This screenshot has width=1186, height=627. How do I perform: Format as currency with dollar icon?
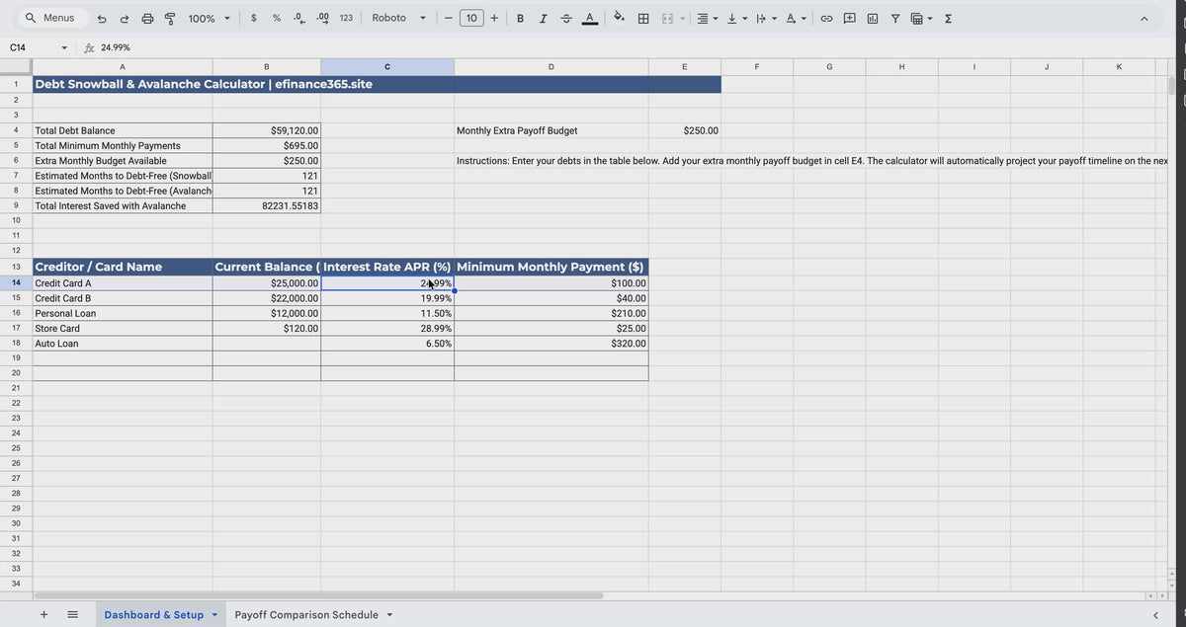tap(254, 18)
